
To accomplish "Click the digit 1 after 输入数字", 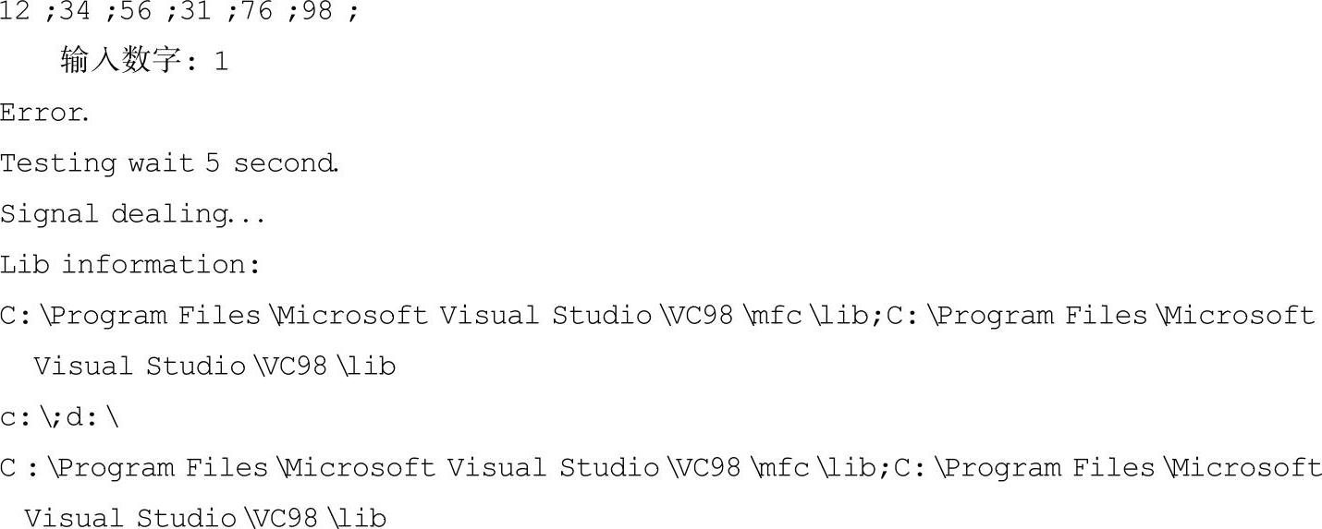I will pyautogui.click(x=221, y=62).
